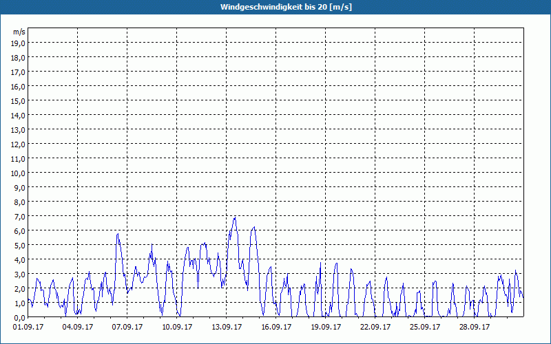
Task: Click the 07.09.17 date on x-axis
Action: (127, 327)
